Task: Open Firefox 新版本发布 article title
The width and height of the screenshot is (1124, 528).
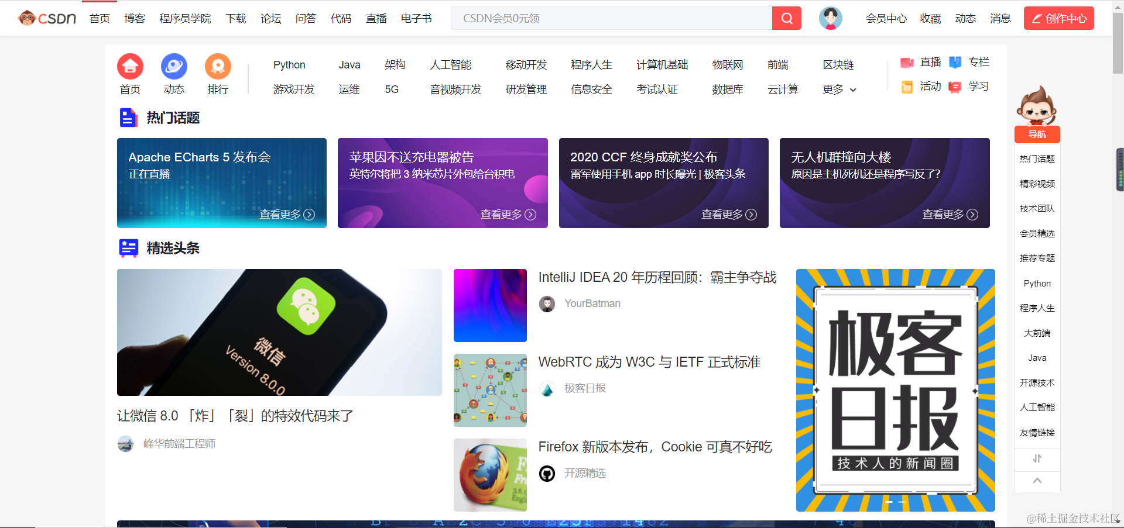Action: pyautogui.click(x=655, y=447)
